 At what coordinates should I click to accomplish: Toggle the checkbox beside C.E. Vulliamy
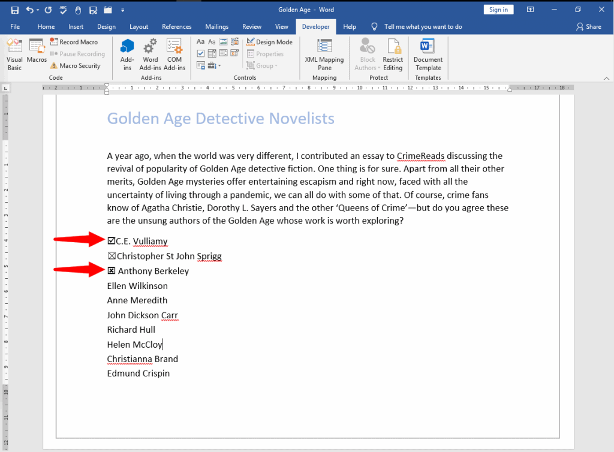[x=111, y=240]
